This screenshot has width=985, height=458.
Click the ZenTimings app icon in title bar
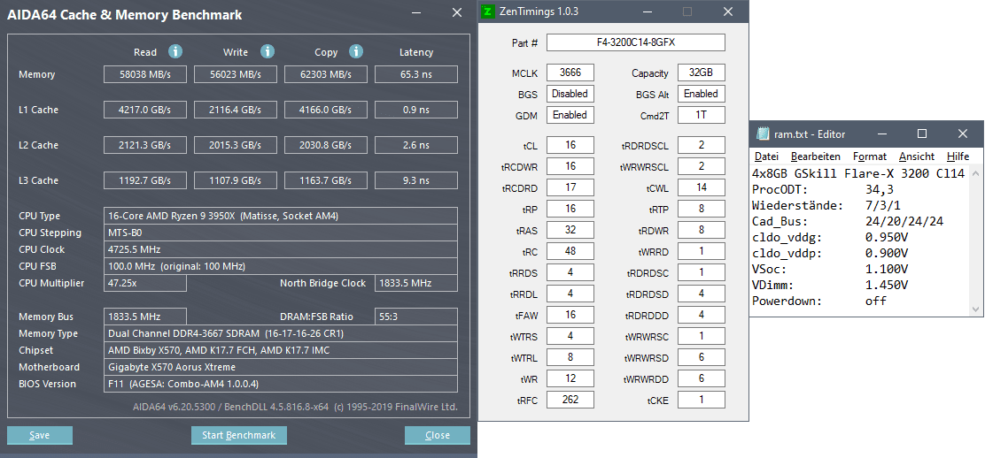click(x=487, y=11)
